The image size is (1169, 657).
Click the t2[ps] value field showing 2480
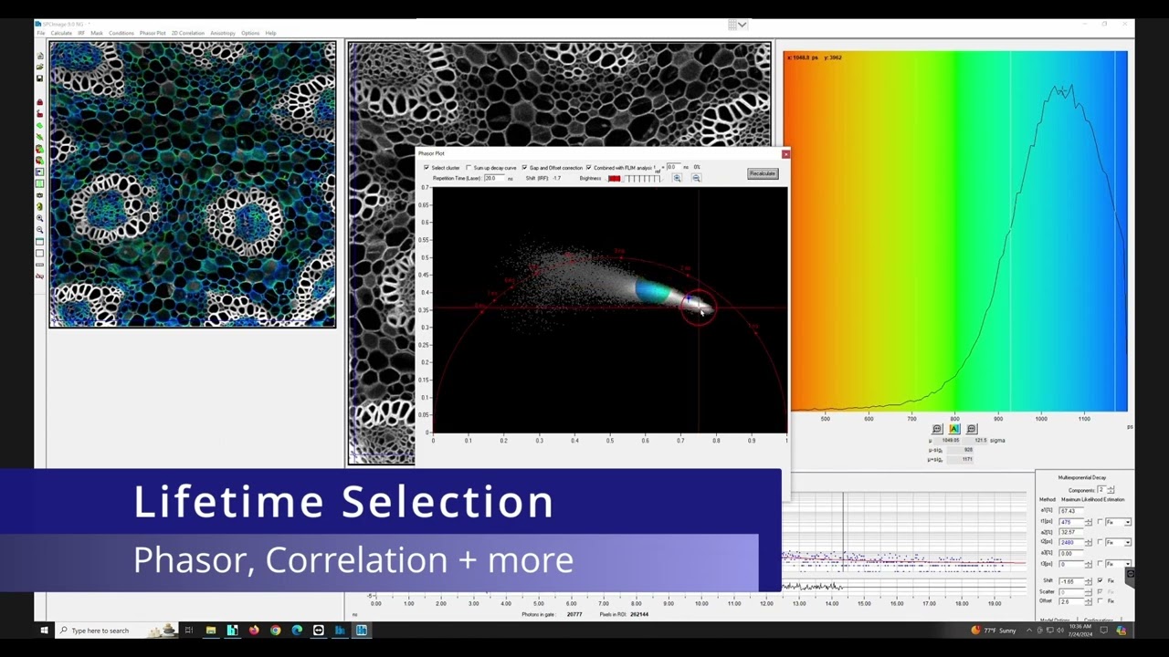click(1070, 542)
